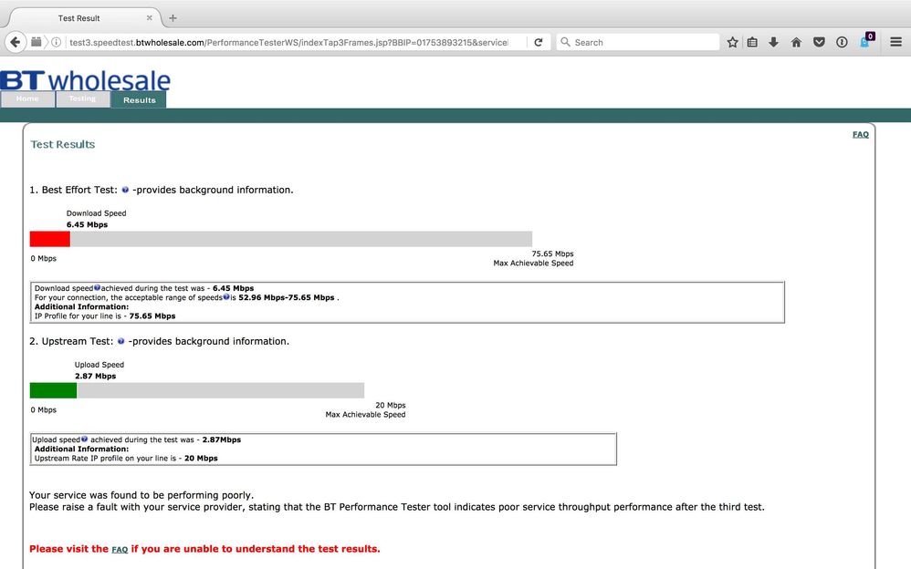The image size is (911, 569).
Task: Click the info icon next to Best Effort Test
Action: point(125,190)
